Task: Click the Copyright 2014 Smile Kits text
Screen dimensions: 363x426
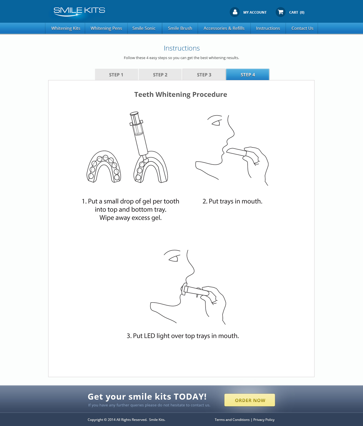Action: [x=126, y=420]
